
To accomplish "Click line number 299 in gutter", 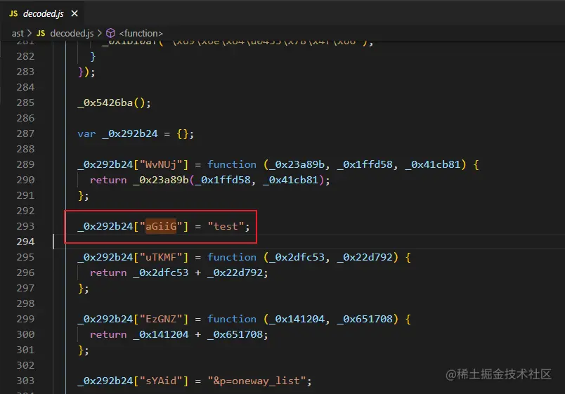I will [x=25, y=319].
